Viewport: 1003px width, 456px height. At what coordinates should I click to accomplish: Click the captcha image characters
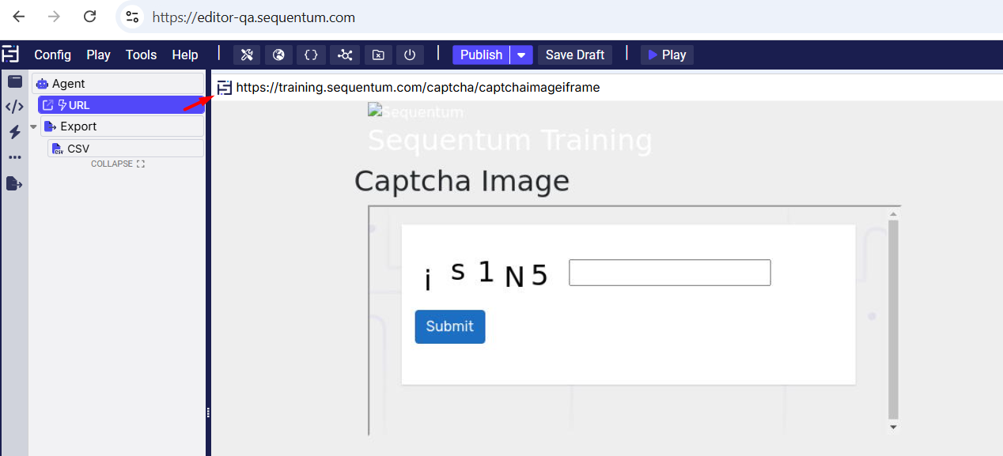point(486,275)
